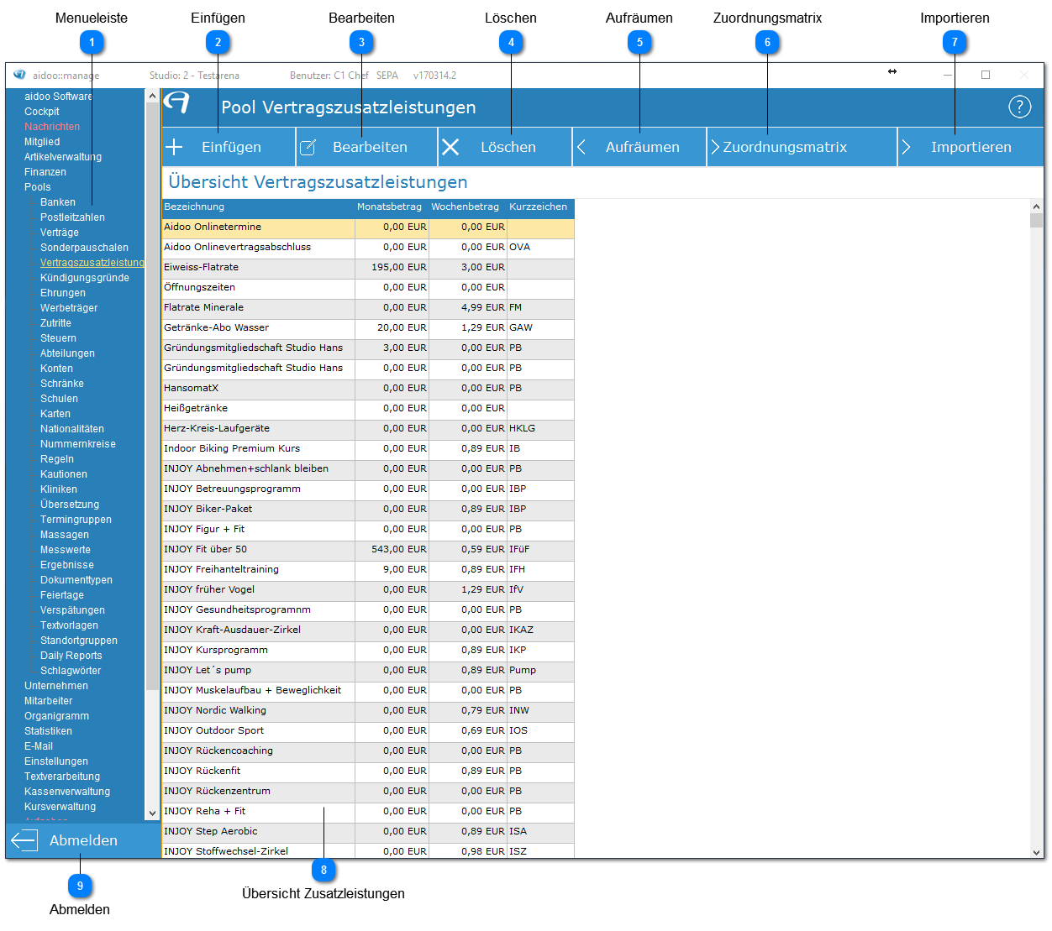Select the Aidoo Onlinevertragsabschluss row
The height and width of the screenshot is (931, 1052).
(x=368, y=248)
